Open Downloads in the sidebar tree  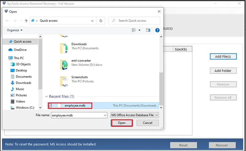23,83
